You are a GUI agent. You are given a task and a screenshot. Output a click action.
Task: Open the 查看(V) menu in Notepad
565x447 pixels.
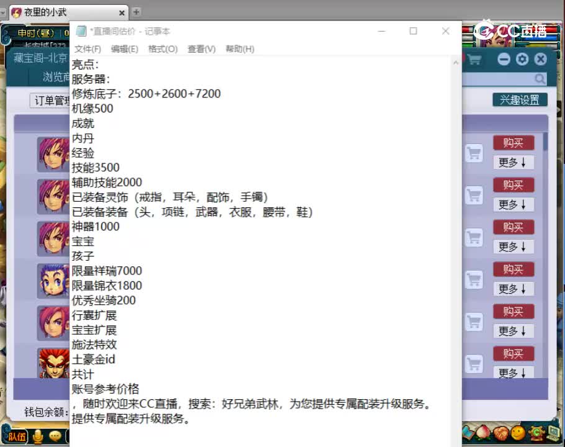click(x=201, y=49)
